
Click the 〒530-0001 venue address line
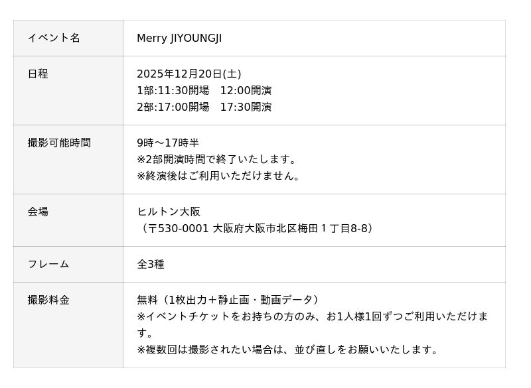[x=258, y=228]
